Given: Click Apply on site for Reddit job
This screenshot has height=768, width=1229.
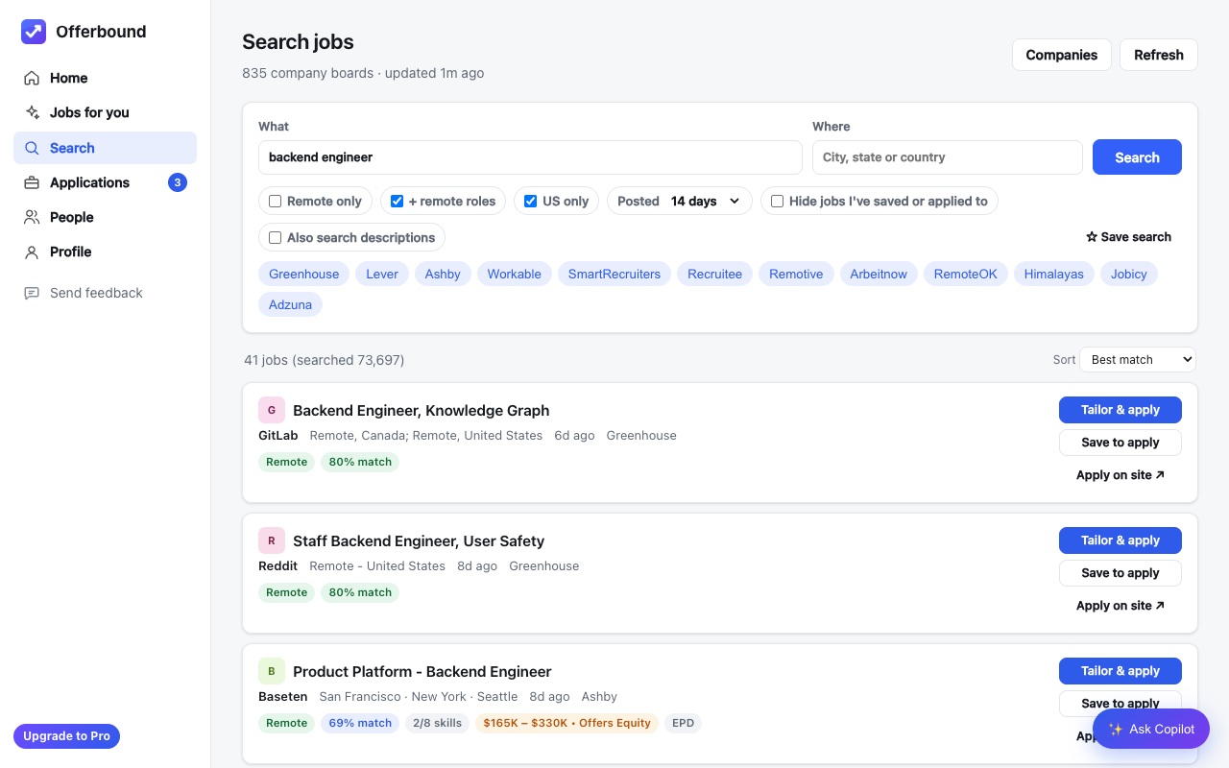Looking at the screenshot, I should (1121, 606).
